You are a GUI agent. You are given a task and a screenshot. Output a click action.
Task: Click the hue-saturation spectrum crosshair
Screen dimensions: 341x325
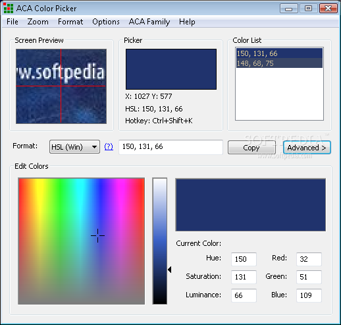tap(97, 235)
